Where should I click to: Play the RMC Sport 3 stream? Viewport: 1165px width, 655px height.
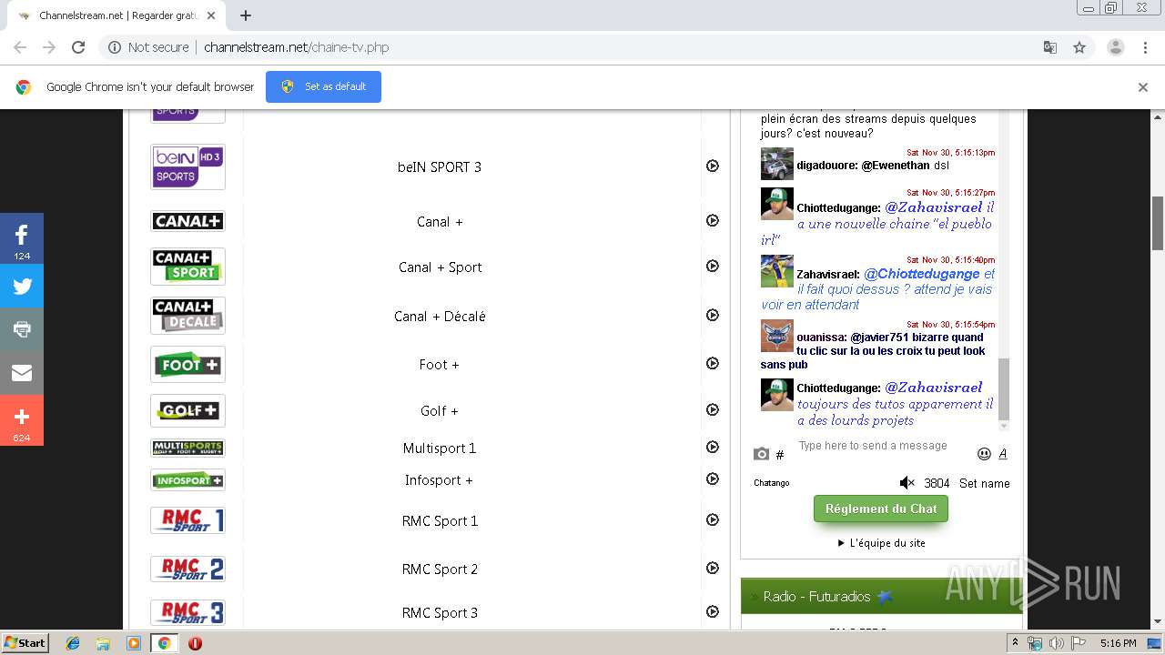[x=713, y=611]
